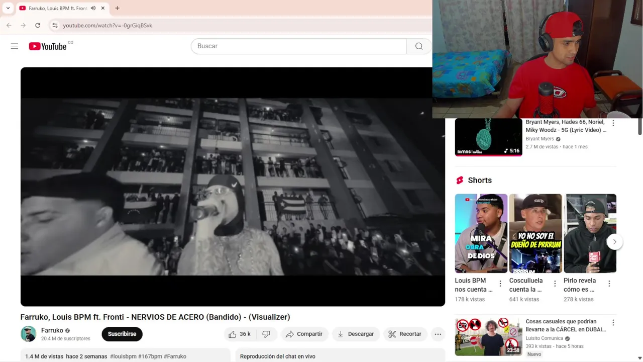The height and width of the screenshot is (362, 643).
Task: Open options for Pirlo revela short
Action: click(x=609, y=284)
